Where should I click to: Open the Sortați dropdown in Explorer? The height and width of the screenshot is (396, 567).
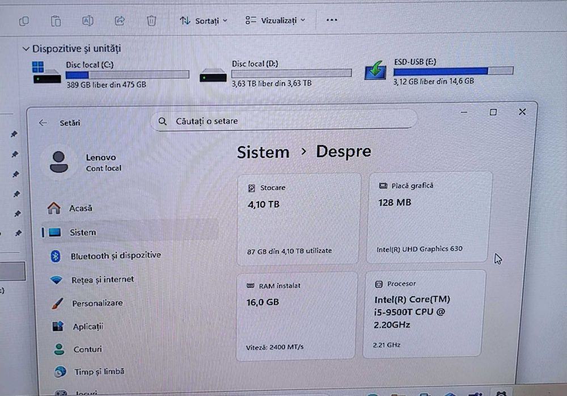pyautogui.click(x=204, y=20)
